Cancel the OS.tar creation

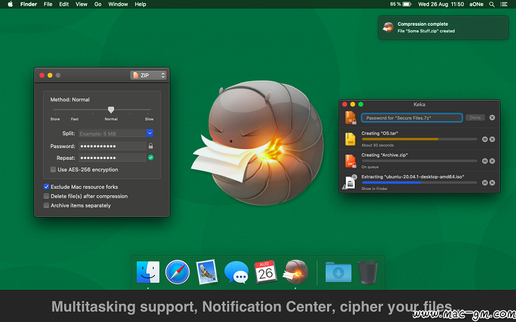[x=492, y=139]
